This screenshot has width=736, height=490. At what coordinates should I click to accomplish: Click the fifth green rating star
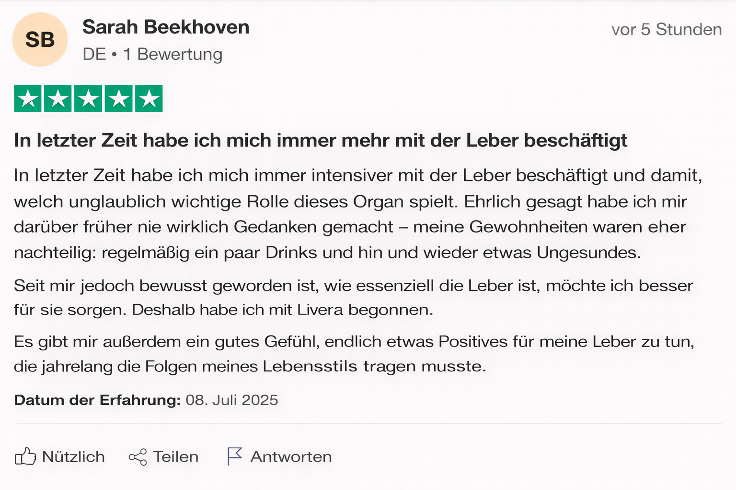click(149, 99)
